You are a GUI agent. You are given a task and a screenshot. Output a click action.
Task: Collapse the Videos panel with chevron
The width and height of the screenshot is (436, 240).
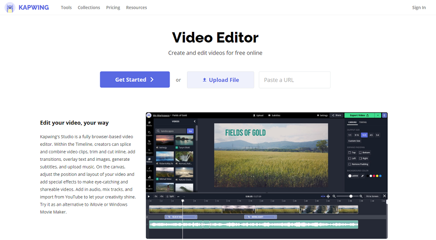tap(195, 121)
